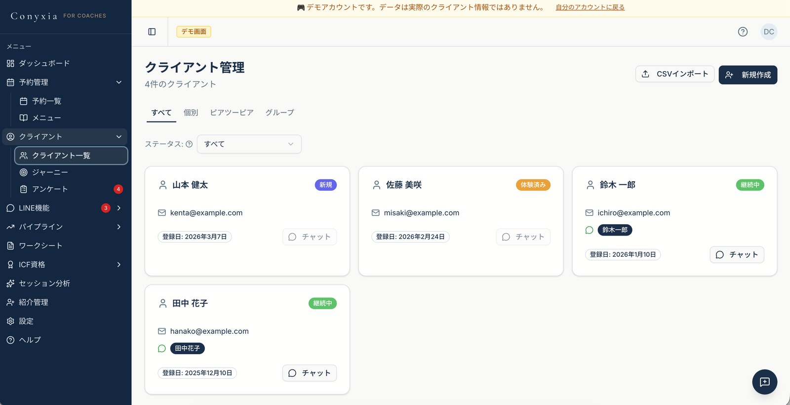The height and width of the screenshot is (405, 790).
Task: Open chat with 鈴木 一郎
Action: point(737,255)
